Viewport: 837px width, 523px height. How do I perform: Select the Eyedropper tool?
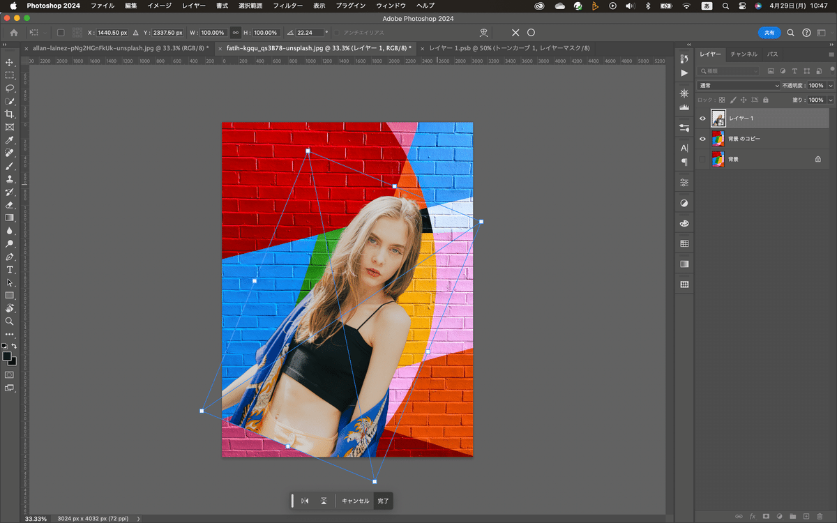pos(10,140)
